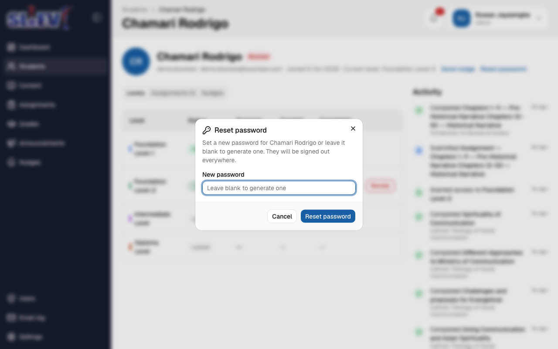Focus the New password input field
The width and height of the screenshot is (558, 349).
click(279, 188)
